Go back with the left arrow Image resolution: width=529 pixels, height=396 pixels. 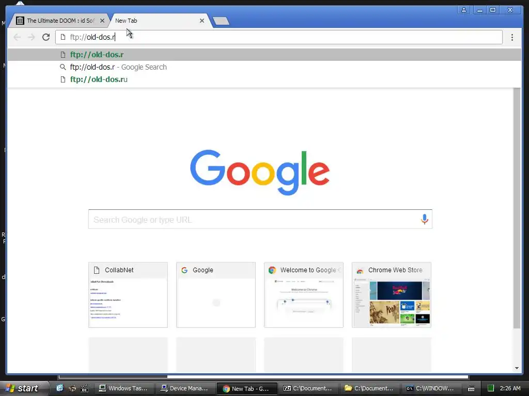pyautogui.click(x=17, y=37)
